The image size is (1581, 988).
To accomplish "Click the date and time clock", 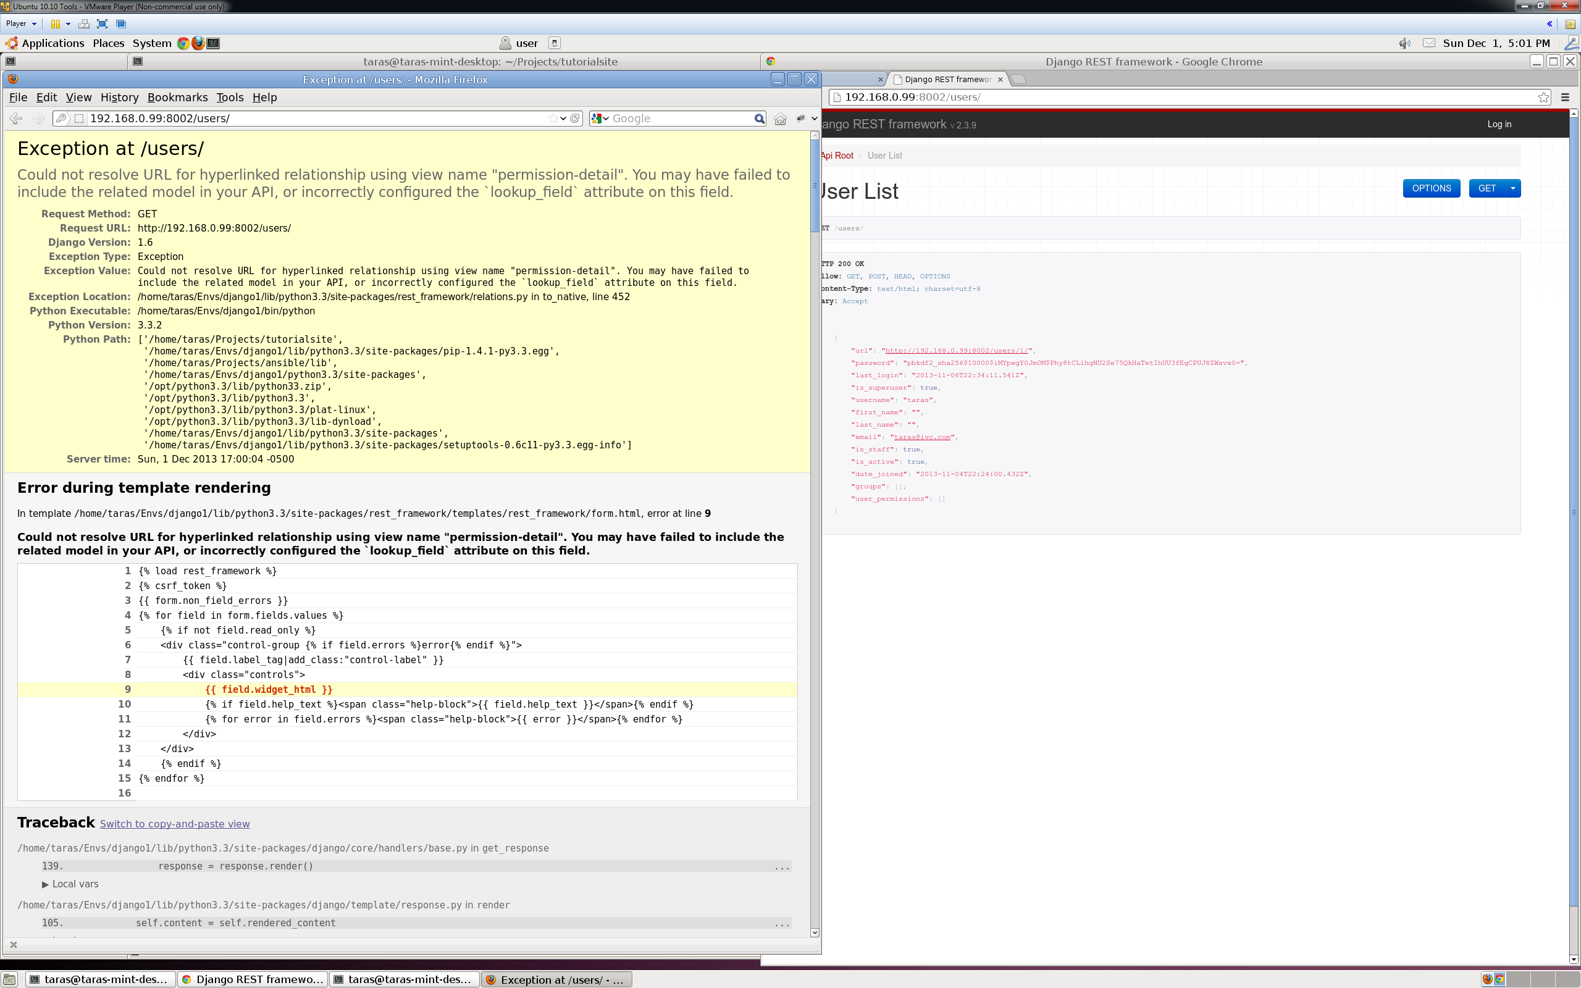I will [1496, 43].
